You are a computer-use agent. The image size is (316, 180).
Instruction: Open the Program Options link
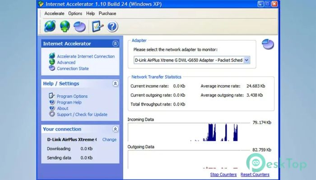click(x=72, y=96)
